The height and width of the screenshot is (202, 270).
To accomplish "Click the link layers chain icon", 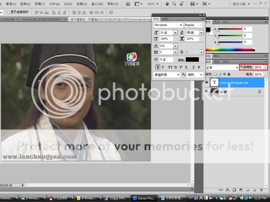I will (x=220, y=190).
